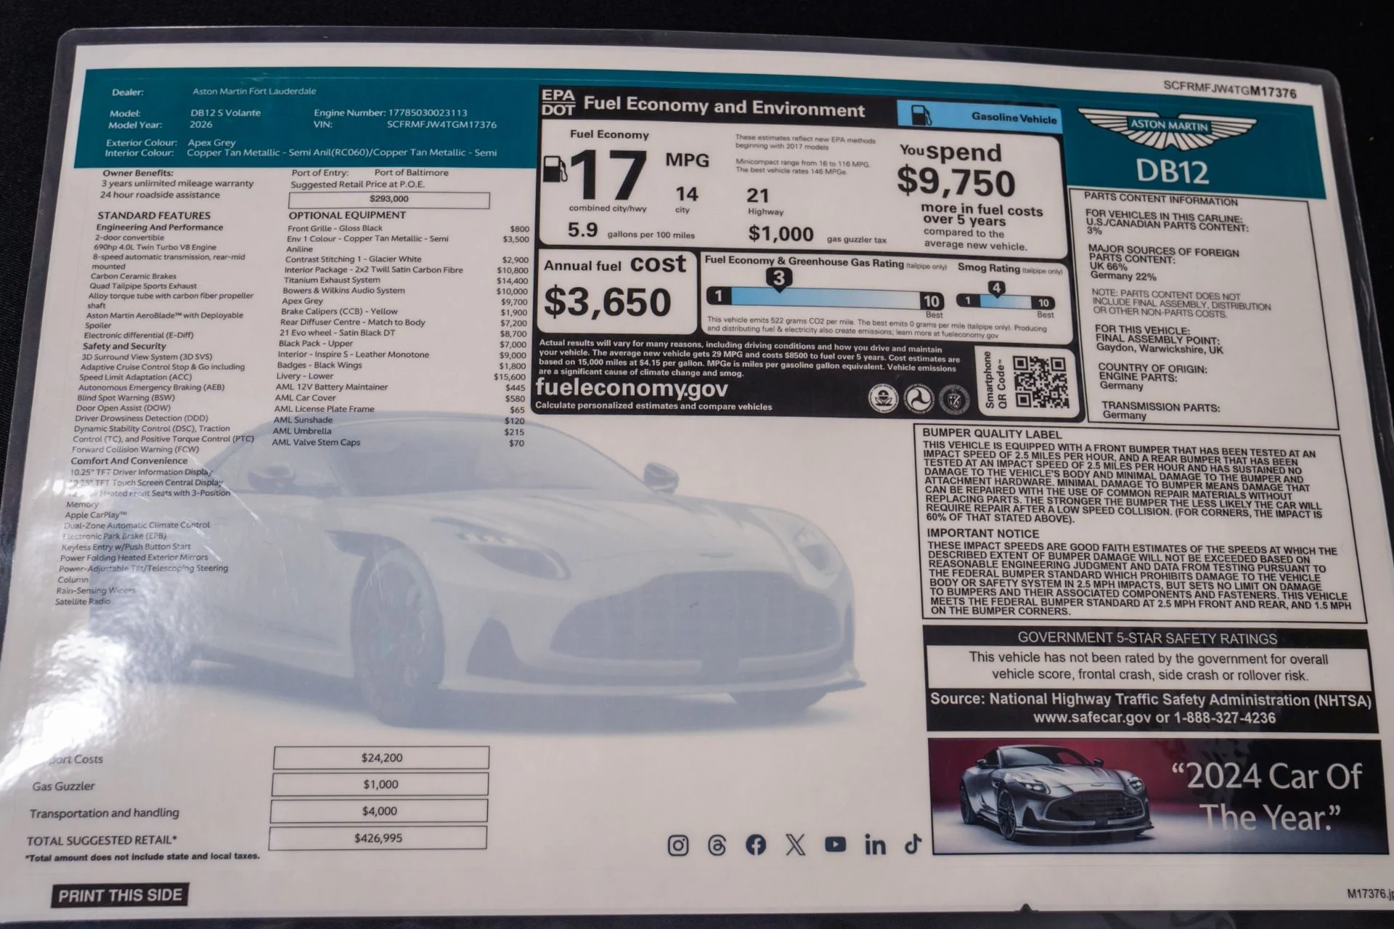Click the www.safecar.gov phone line
Image resolution: width=1394 pixels, height=929 pixels.
(1154, 718)
